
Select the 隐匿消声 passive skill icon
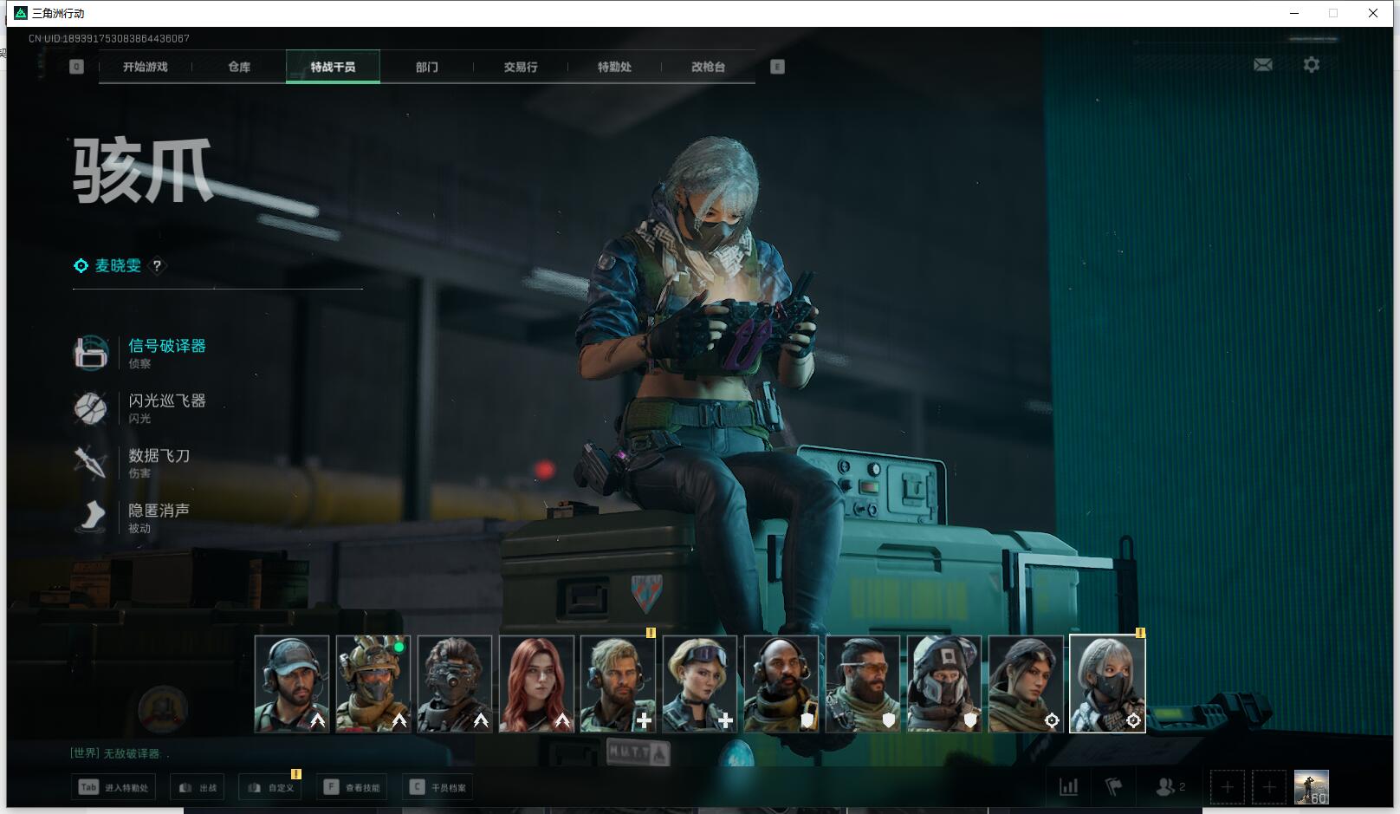(x=91, y=517)
